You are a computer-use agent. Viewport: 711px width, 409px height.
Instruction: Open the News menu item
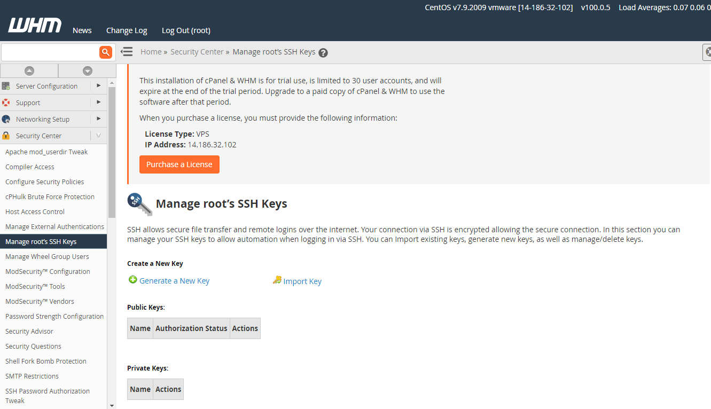click(82, 30)
